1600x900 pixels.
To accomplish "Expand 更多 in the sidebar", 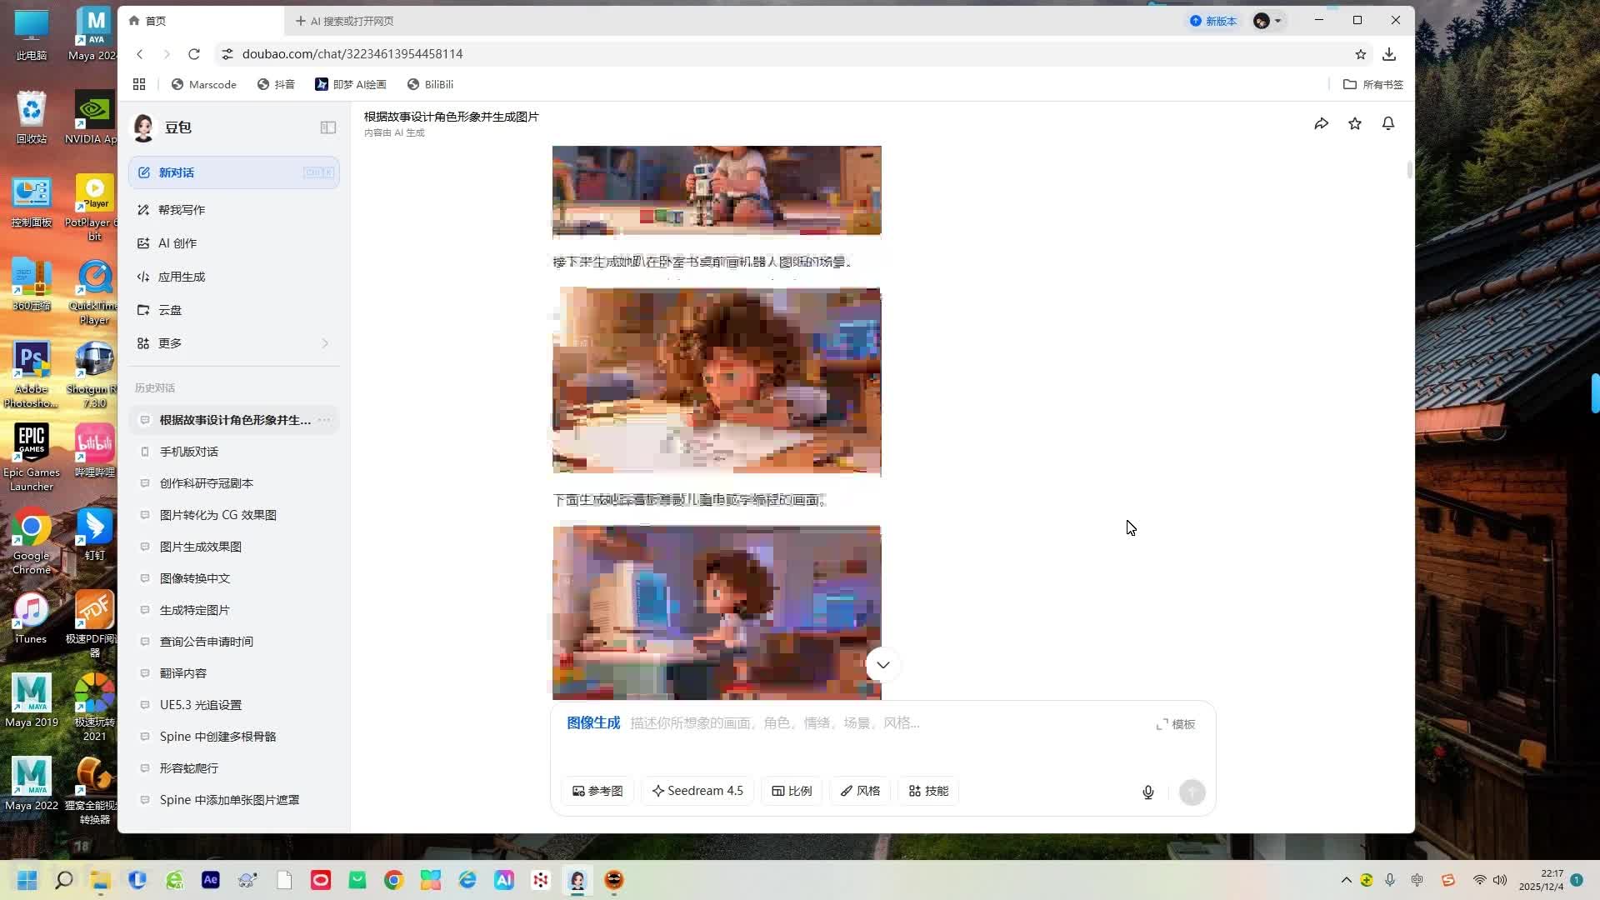I will click(x=233, y=343).
